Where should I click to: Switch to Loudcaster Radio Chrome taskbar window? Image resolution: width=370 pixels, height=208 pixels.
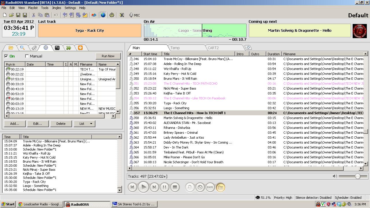40,204
